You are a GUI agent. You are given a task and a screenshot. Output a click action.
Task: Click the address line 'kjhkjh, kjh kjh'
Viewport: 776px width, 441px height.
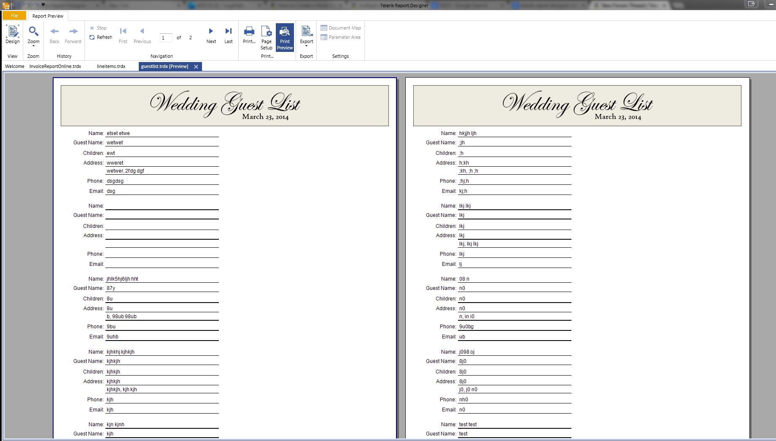(x=122, y=390)
